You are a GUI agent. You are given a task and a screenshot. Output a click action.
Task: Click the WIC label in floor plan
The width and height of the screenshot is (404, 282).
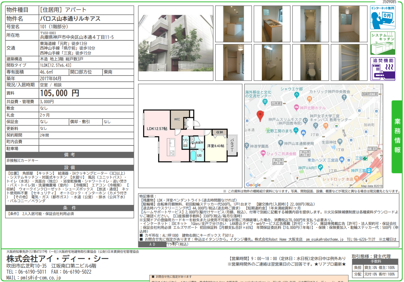[177, 119]
